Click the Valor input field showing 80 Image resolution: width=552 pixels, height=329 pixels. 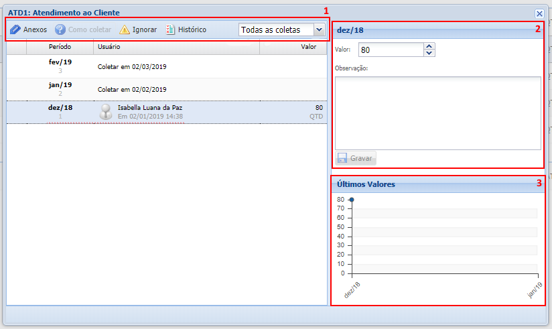coord(391,50)
